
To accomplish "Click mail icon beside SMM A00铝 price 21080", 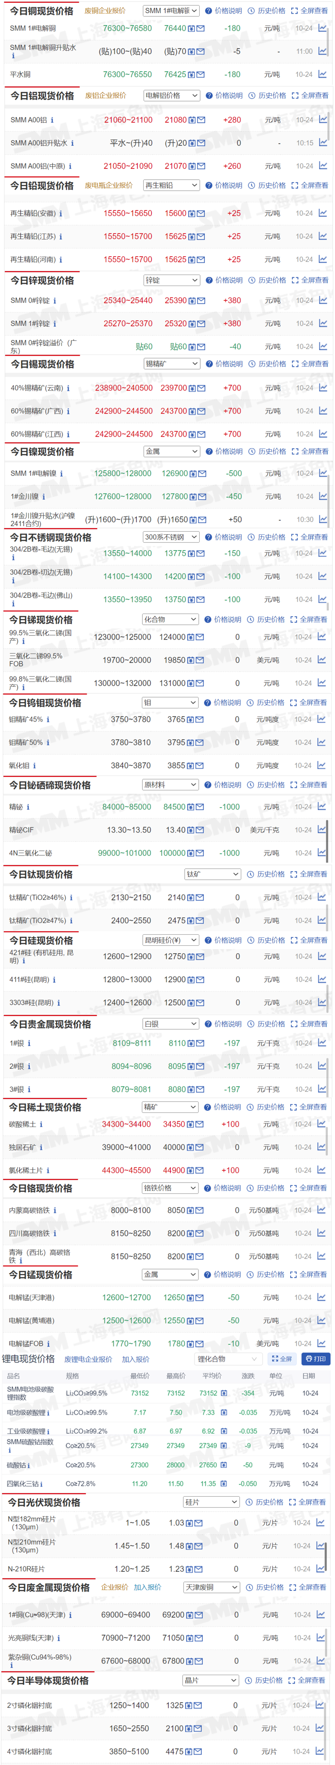I will click(202, 120).
